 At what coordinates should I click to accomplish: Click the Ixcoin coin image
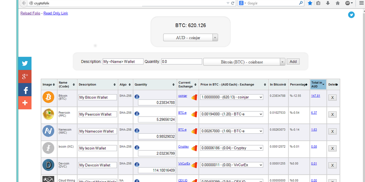[x=48, y=148]
